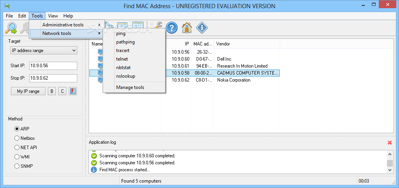Start the MAC address search via magnifier icon

pyautogui.click(x=11, y=28)
